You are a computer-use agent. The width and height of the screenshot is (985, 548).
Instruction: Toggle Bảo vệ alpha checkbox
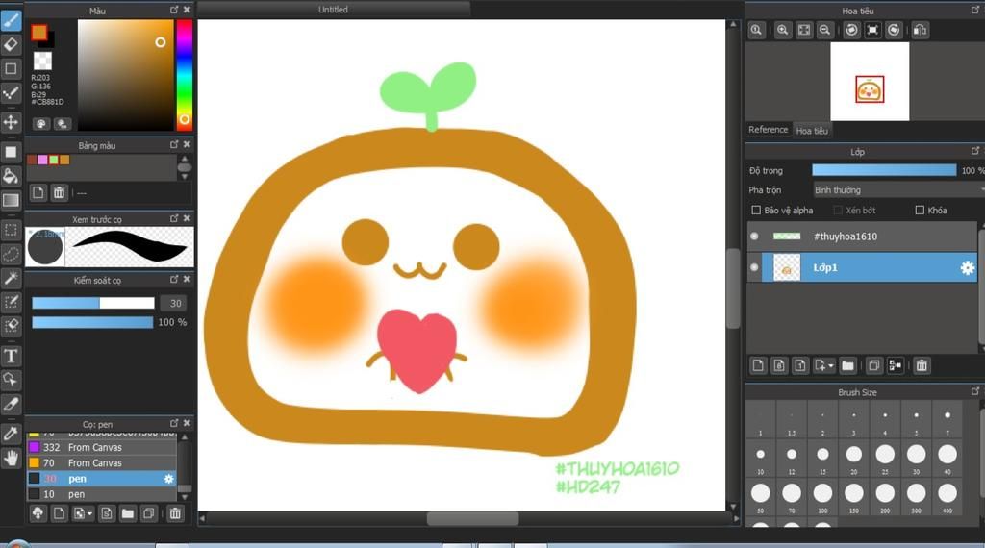tap(756, 210)
